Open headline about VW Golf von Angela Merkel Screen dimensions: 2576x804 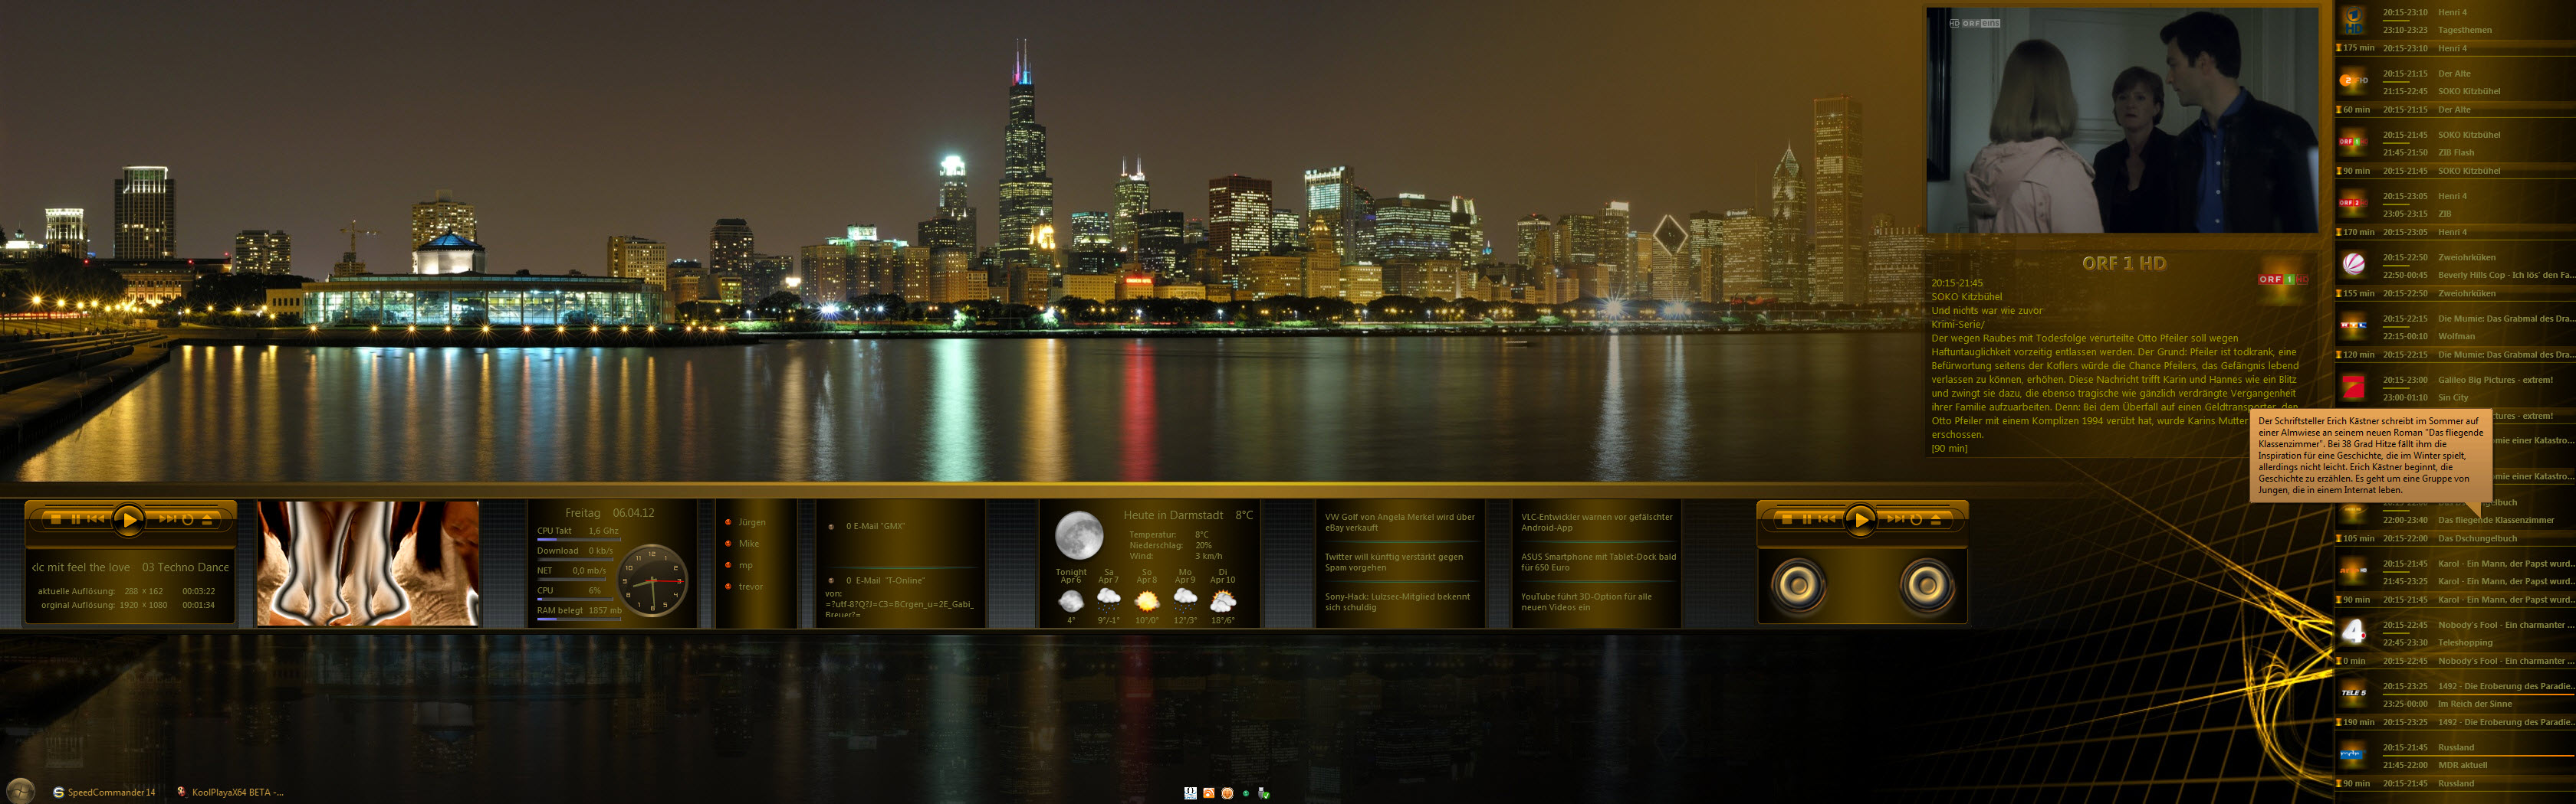[1399, 522]
